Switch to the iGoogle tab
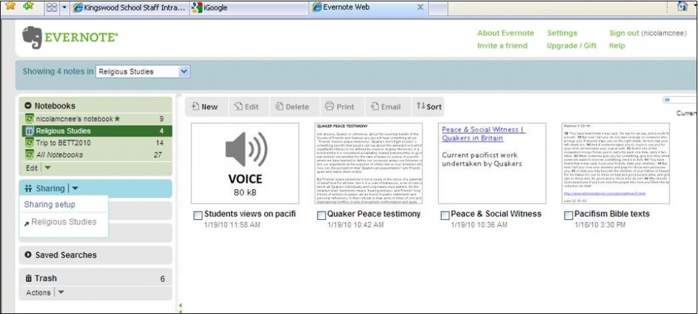The image size is (698, 314). coord(248,8)
